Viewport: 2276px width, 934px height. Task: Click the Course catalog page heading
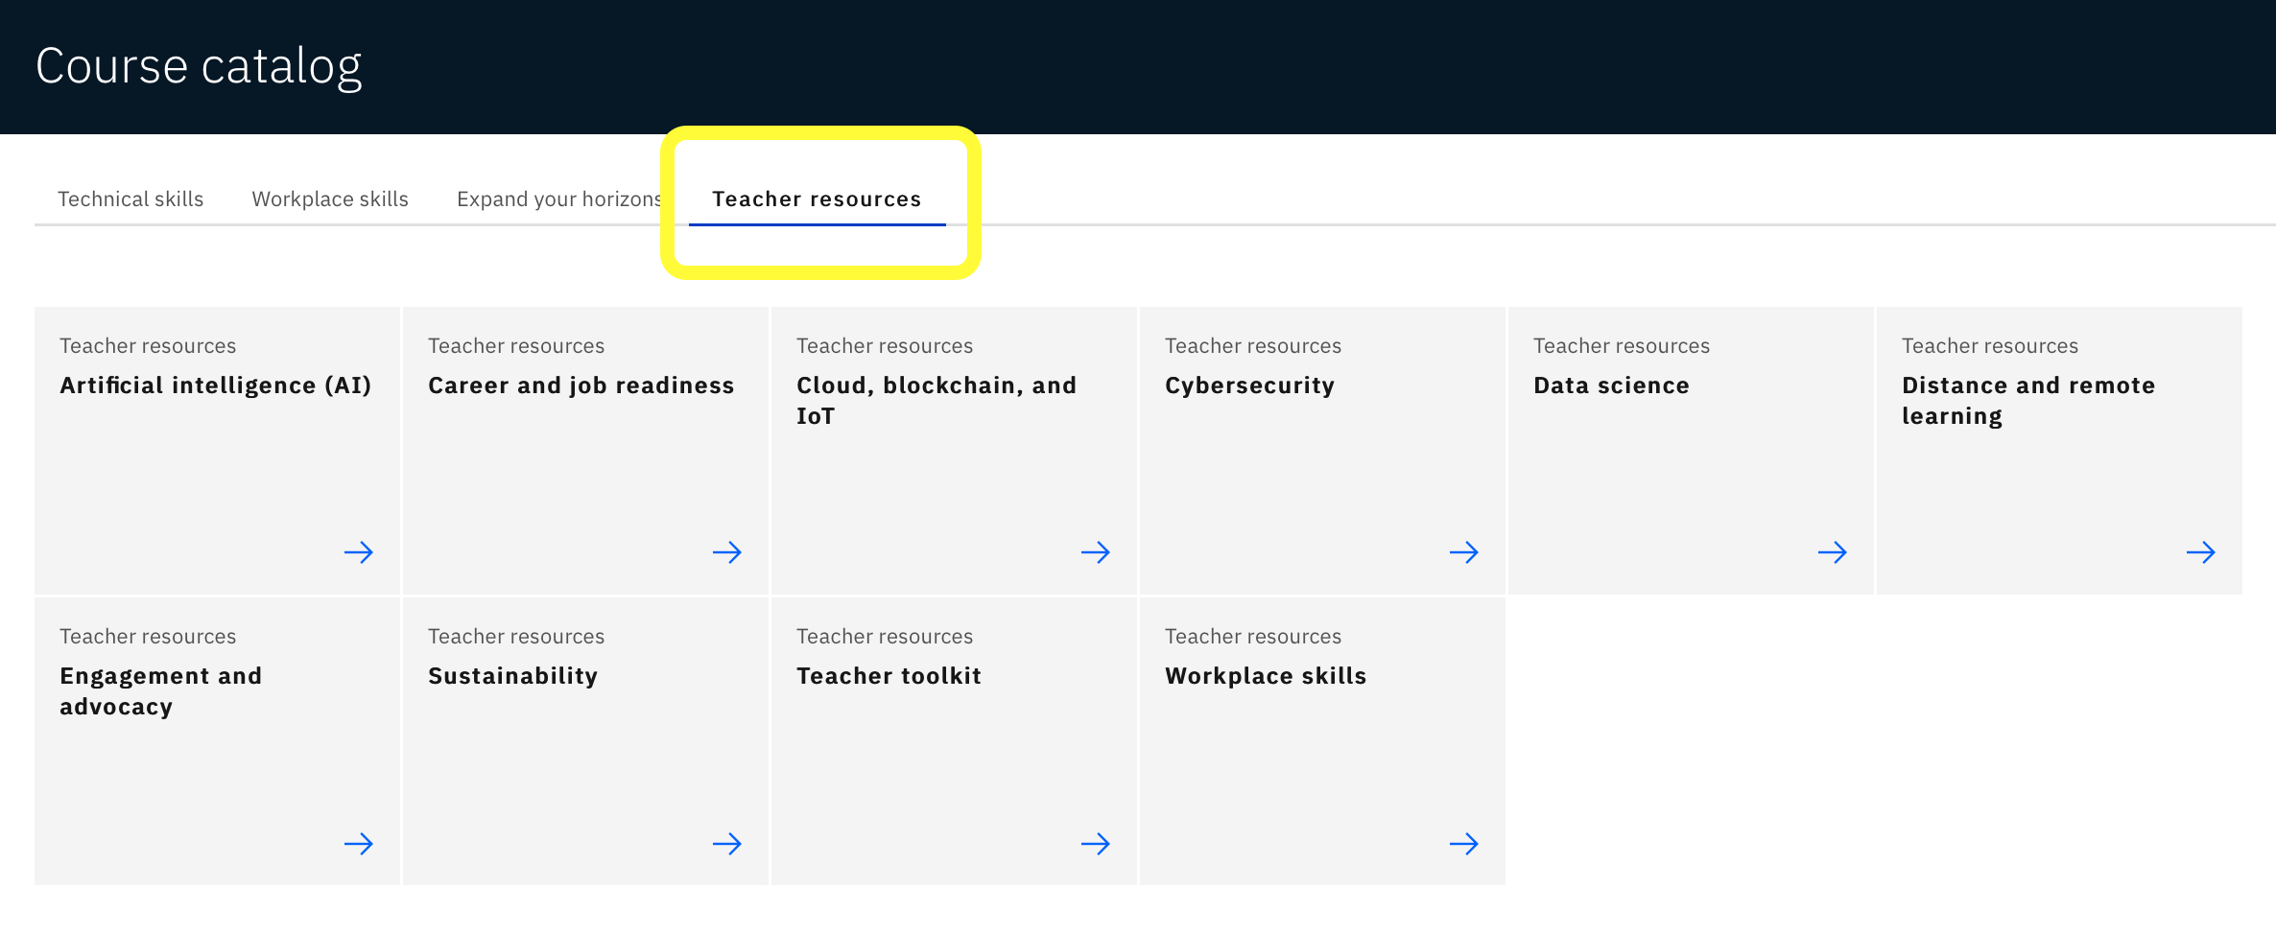[199, 66]
